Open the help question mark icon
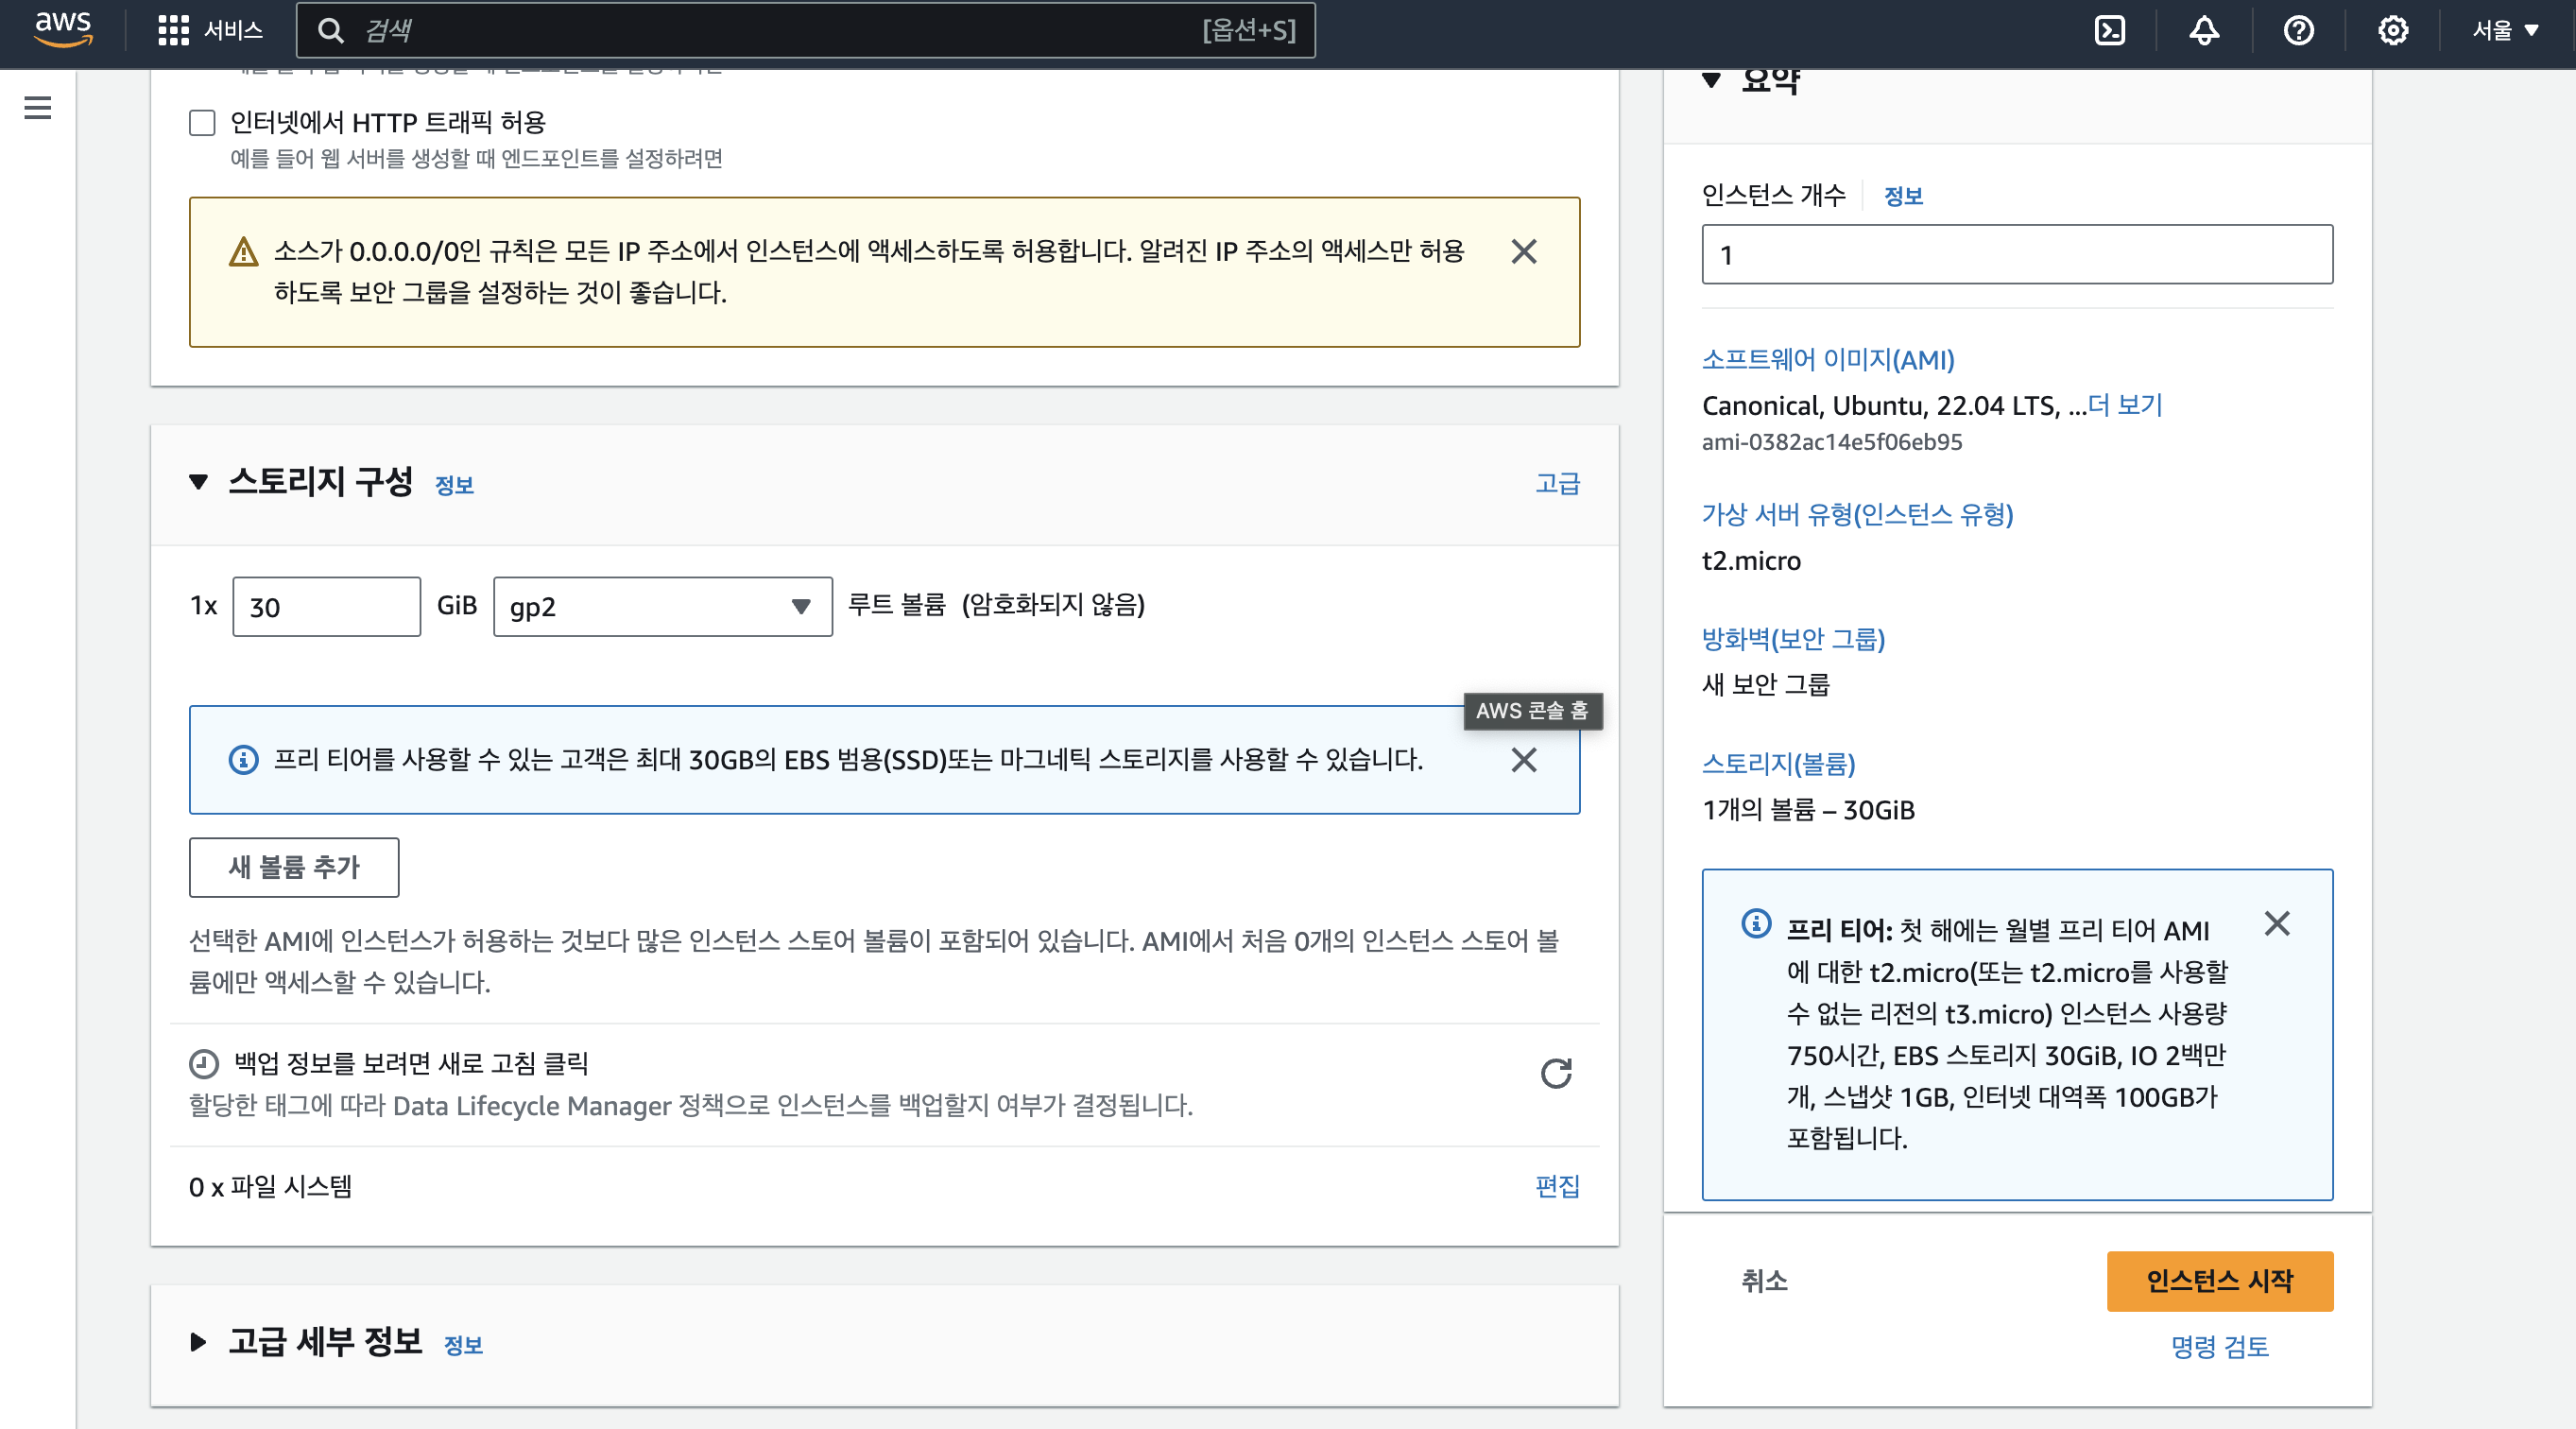The height and width of the screenshot is (1429, 2576). 2298,30
